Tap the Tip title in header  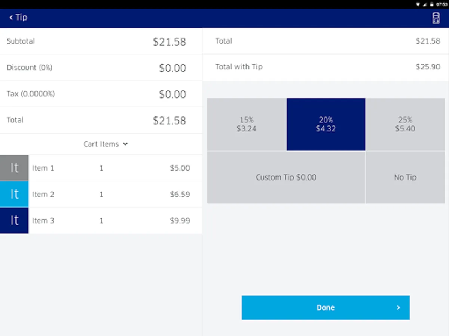(22, 18)
